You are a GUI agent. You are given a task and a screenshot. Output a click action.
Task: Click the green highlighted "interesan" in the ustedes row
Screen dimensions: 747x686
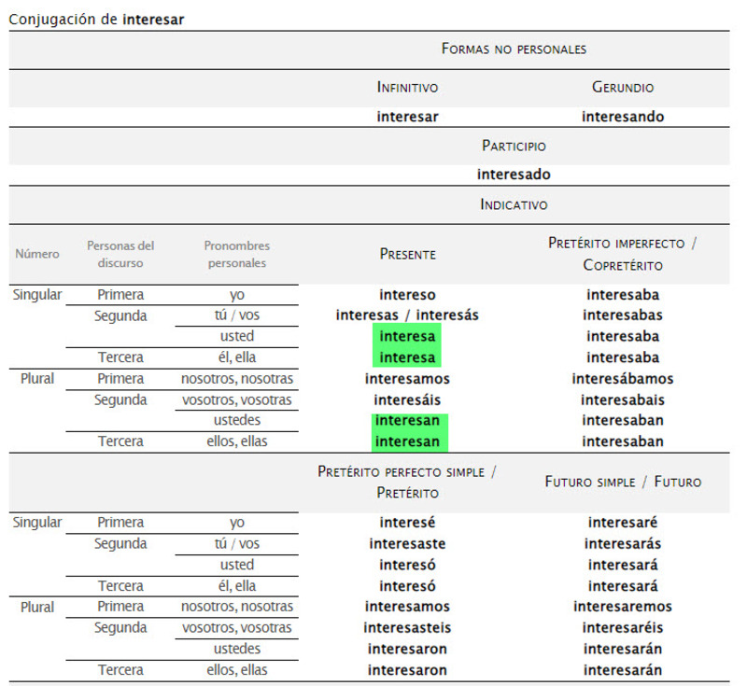[x=407, y=421]
